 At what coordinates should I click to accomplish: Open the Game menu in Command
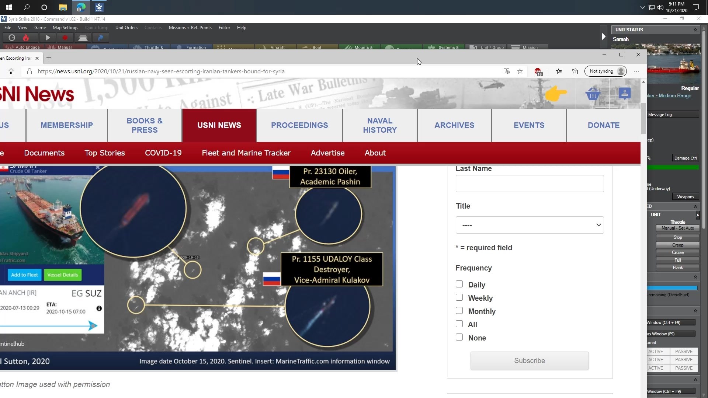tap(40, 28)
